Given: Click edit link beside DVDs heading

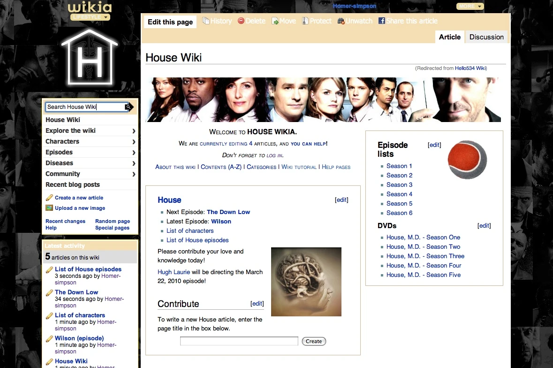Looking at the screenshot, I should (x=484, y=225).
